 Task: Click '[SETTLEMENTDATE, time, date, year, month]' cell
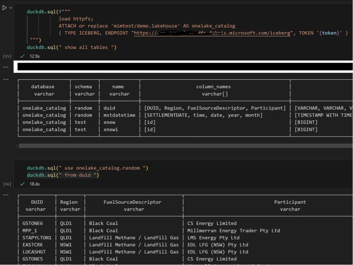[x=203, y=115]
